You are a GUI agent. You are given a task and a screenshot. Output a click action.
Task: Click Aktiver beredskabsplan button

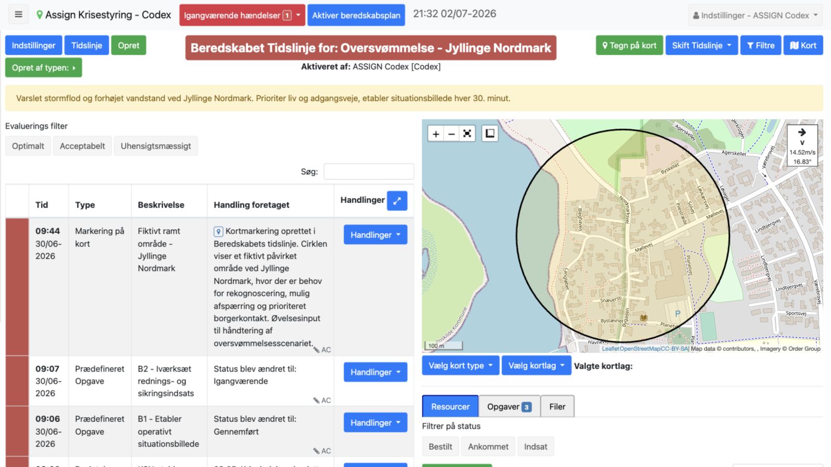[356, 16]
